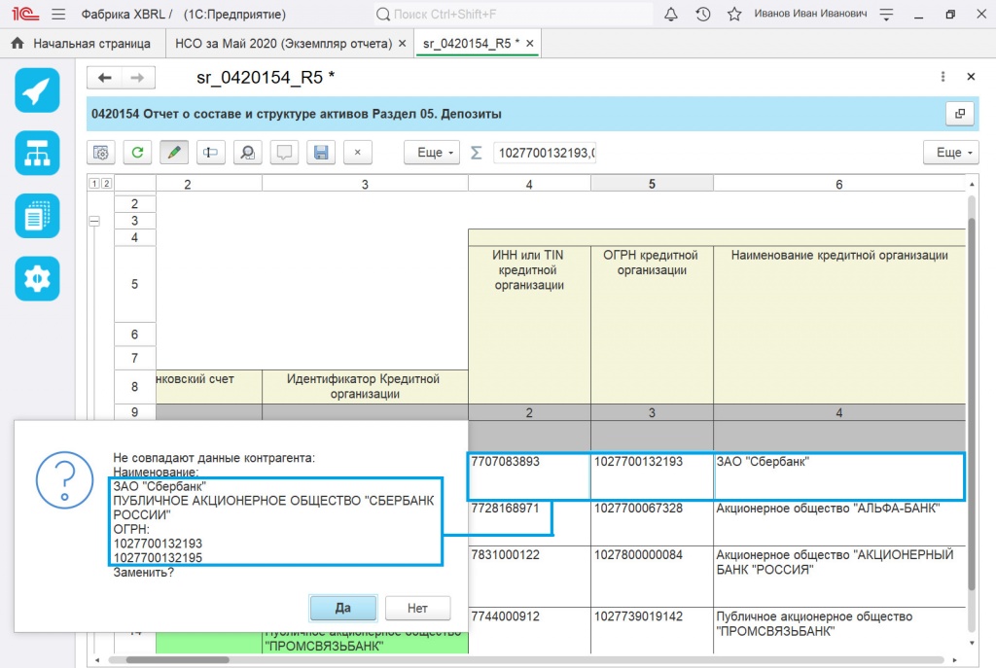
Task: Click cell "АКЦИОНЕРНЫЙ БАНК РОССИЯ"
Action: pyautogui.click(x=839, y=577)
